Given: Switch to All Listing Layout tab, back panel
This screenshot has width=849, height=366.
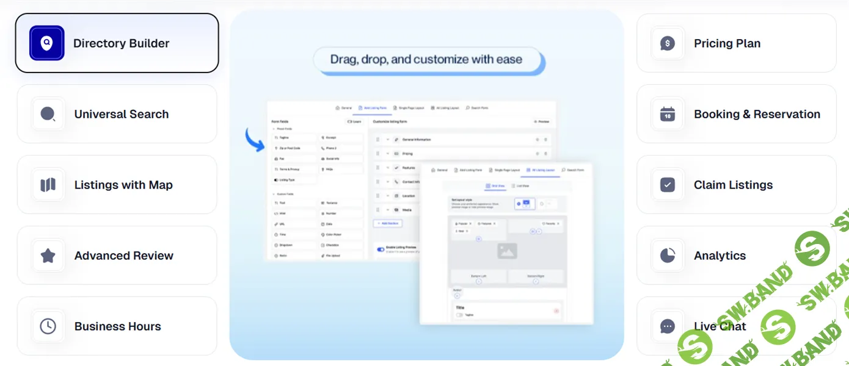Looking at the screenshot, I should click(x=445, y=108).
